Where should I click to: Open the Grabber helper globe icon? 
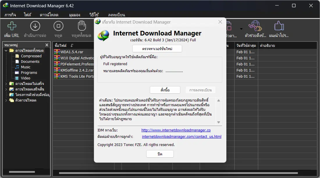click(255, 26)
